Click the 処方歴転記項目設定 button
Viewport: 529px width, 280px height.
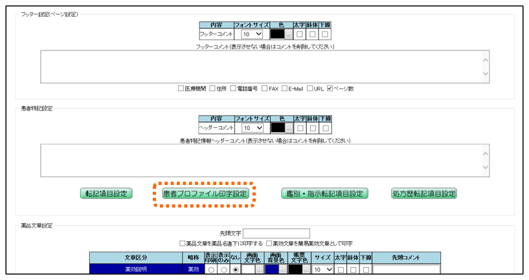click(x=424, y=193)
